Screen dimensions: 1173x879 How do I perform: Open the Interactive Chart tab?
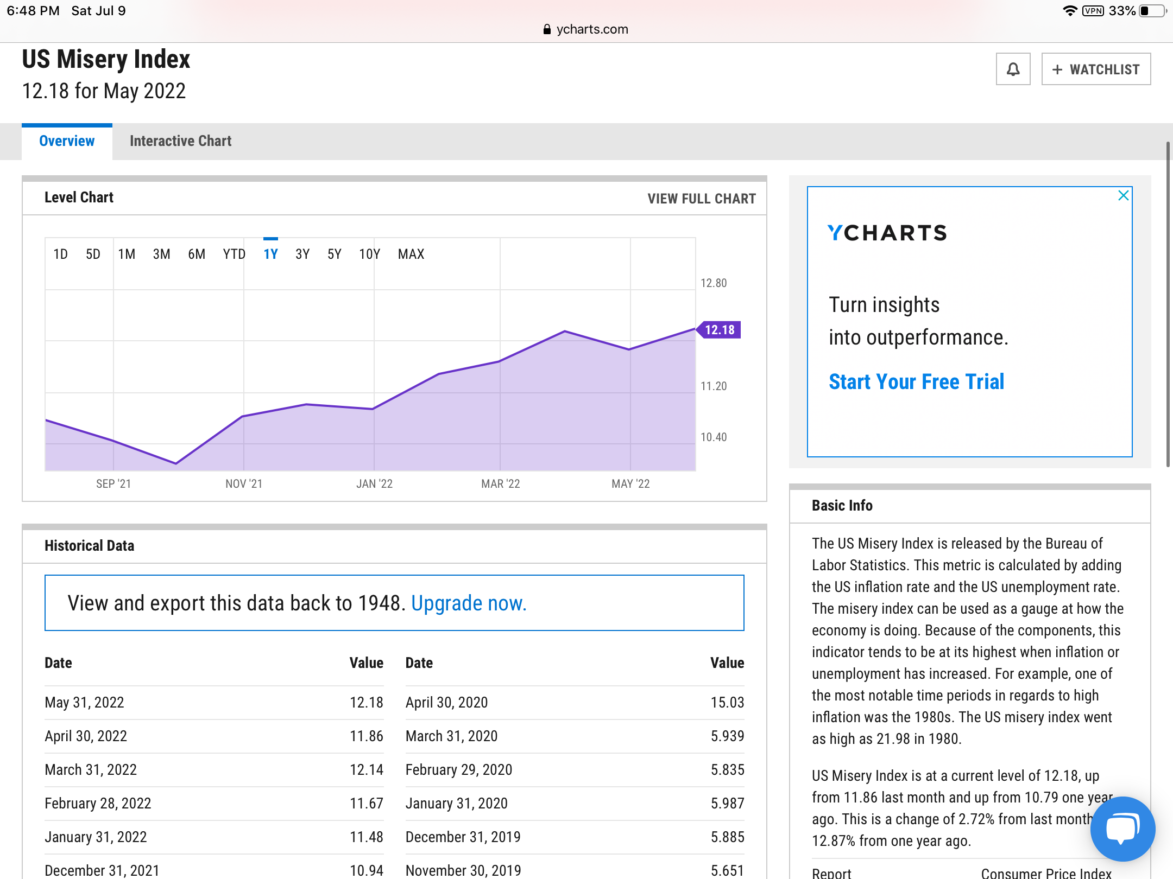[x=180, y=141]
